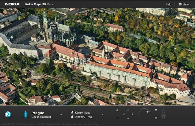Click the Královská zahrada map label
The width and height of the screenshot is (195, 126).
click(x=104, y=28)
